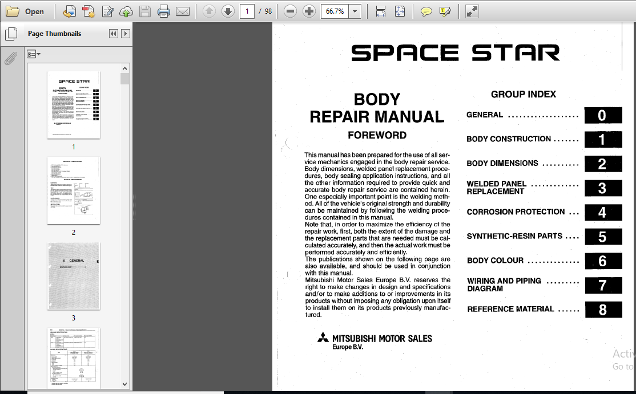Click the cloud upload icon
Image resolution: width=636 pixels, height=394 pixels.
tap(126, 12)
